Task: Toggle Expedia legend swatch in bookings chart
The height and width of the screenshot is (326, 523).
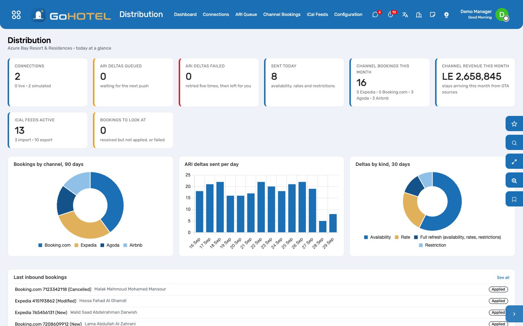Action: 76,245
